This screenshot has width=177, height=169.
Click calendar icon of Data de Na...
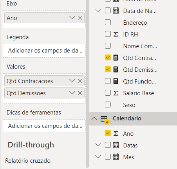tap(116, 11)
